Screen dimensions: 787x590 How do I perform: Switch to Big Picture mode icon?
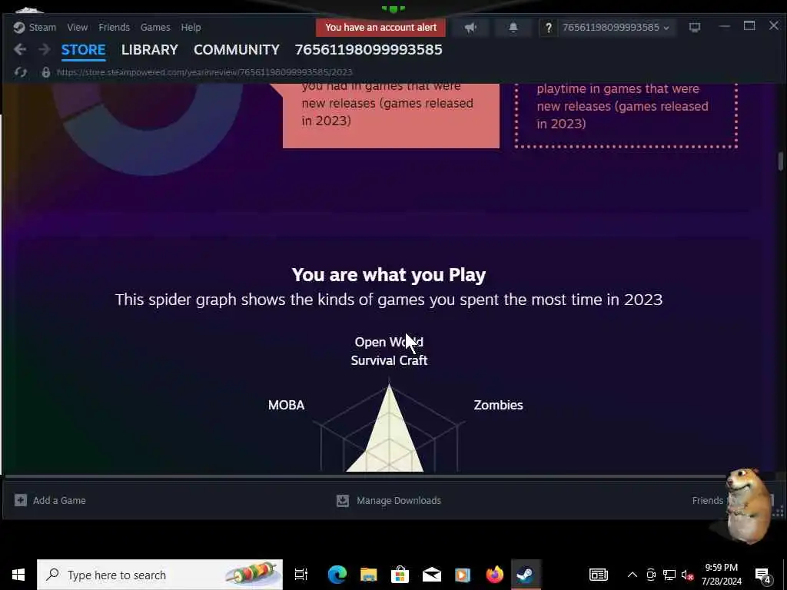695,27
